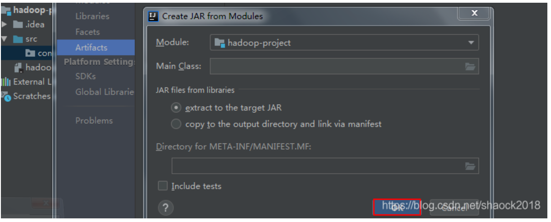
Task: Click the IntelliJ logo in dialog title
Action: [x=153, y=16]
